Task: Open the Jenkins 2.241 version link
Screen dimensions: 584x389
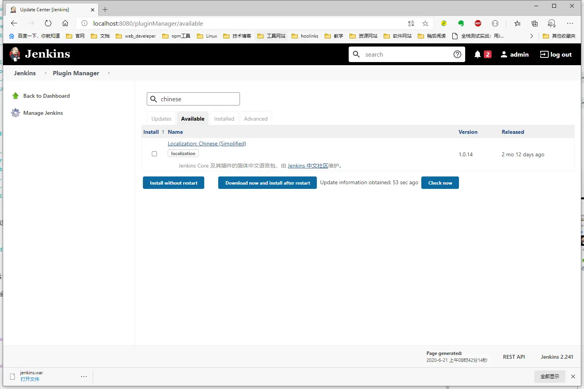Action: [557, 357]
